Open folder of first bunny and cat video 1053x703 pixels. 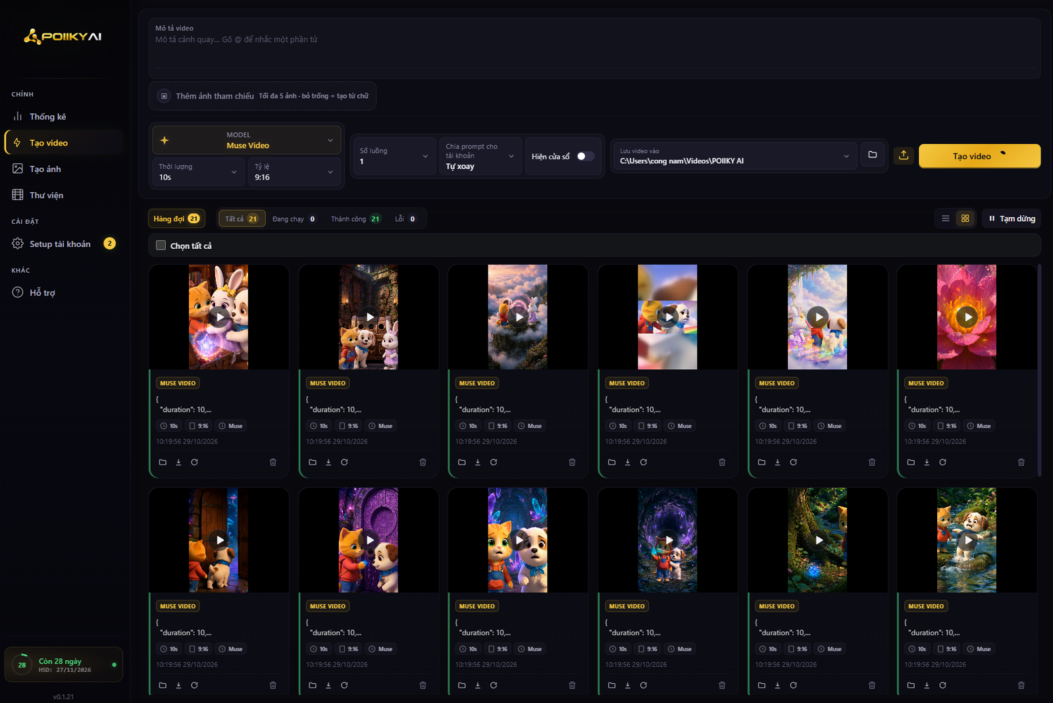tap(163, 462)
